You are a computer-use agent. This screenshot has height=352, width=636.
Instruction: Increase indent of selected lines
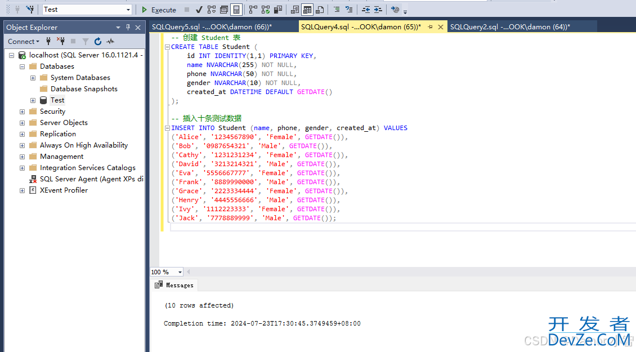[x=378, y=10]
